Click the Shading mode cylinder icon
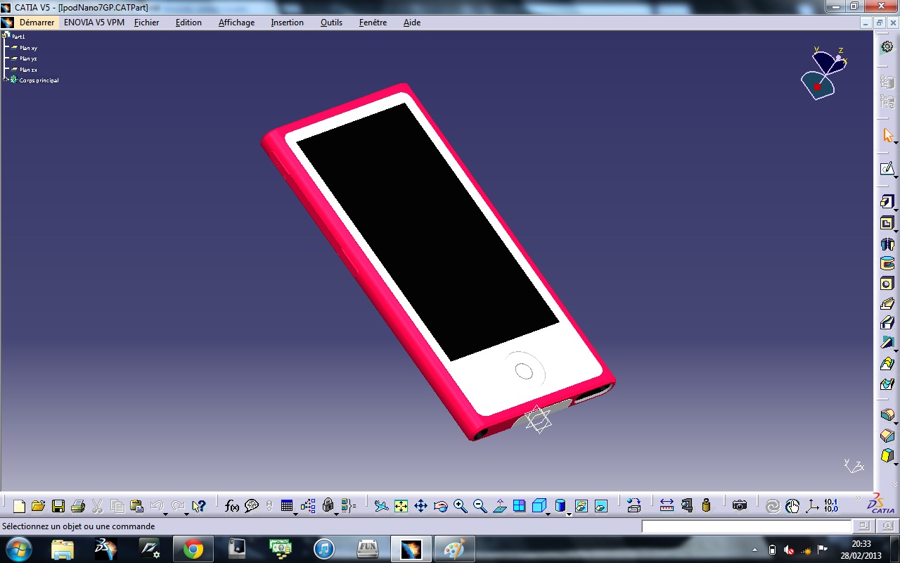The image size is (900, 563). pos(560,505)
